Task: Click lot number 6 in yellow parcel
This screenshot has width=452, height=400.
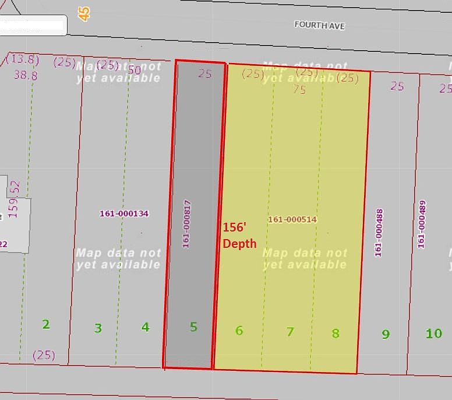Action: (x=239, y=331)
